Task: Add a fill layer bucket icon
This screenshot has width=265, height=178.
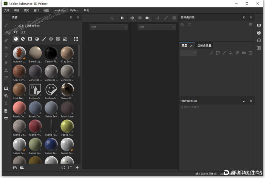Action: point(231,53)
